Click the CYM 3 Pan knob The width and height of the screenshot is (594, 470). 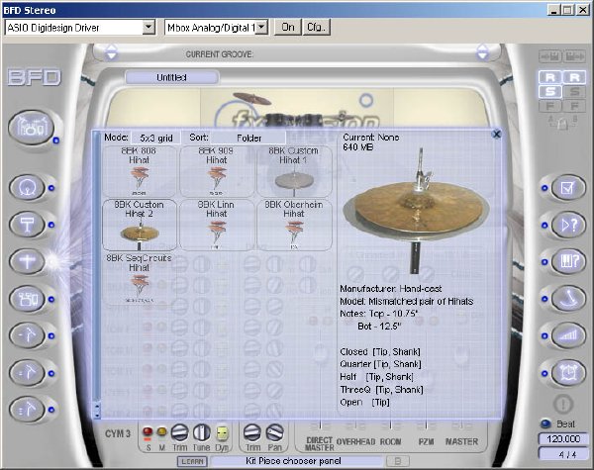[x=274, y=432]
